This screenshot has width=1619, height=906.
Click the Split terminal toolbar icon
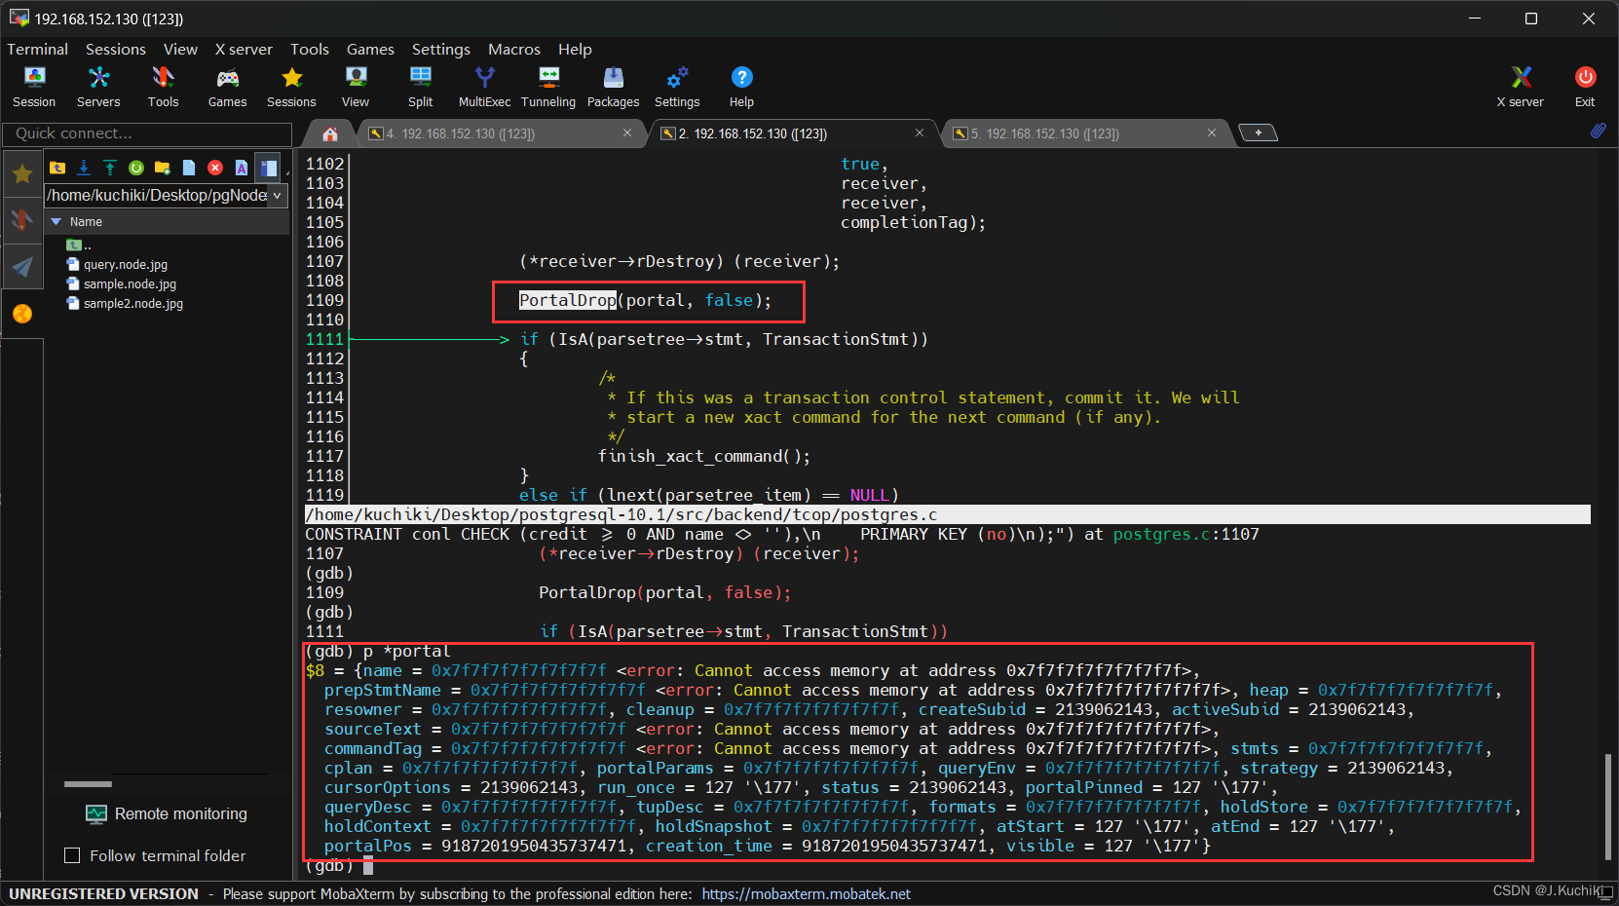420,87
